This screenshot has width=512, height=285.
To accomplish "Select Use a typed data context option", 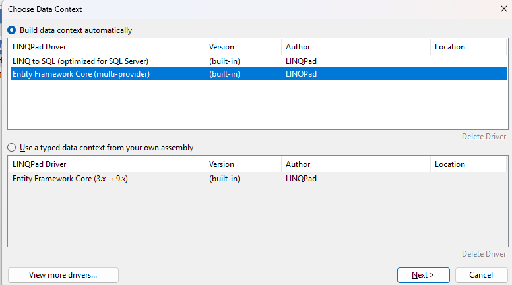I will (12, 148).
